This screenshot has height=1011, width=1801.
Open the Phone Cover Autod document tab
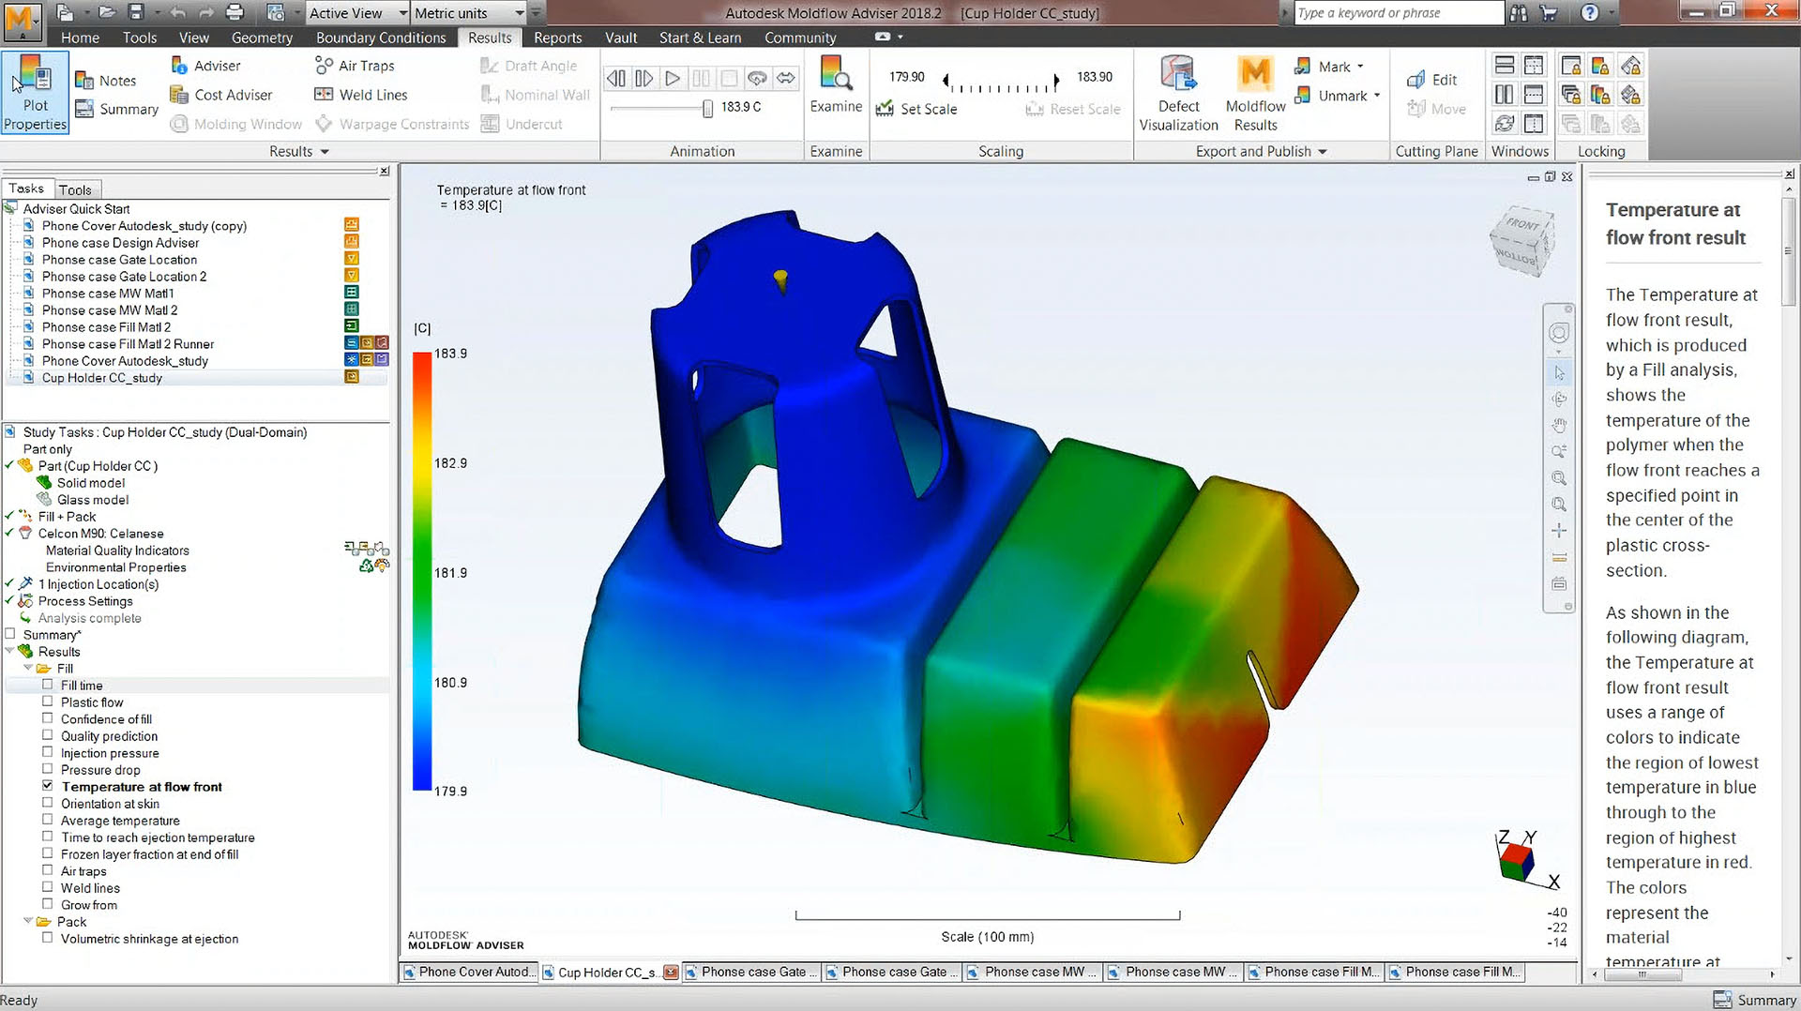pos(469,973)
